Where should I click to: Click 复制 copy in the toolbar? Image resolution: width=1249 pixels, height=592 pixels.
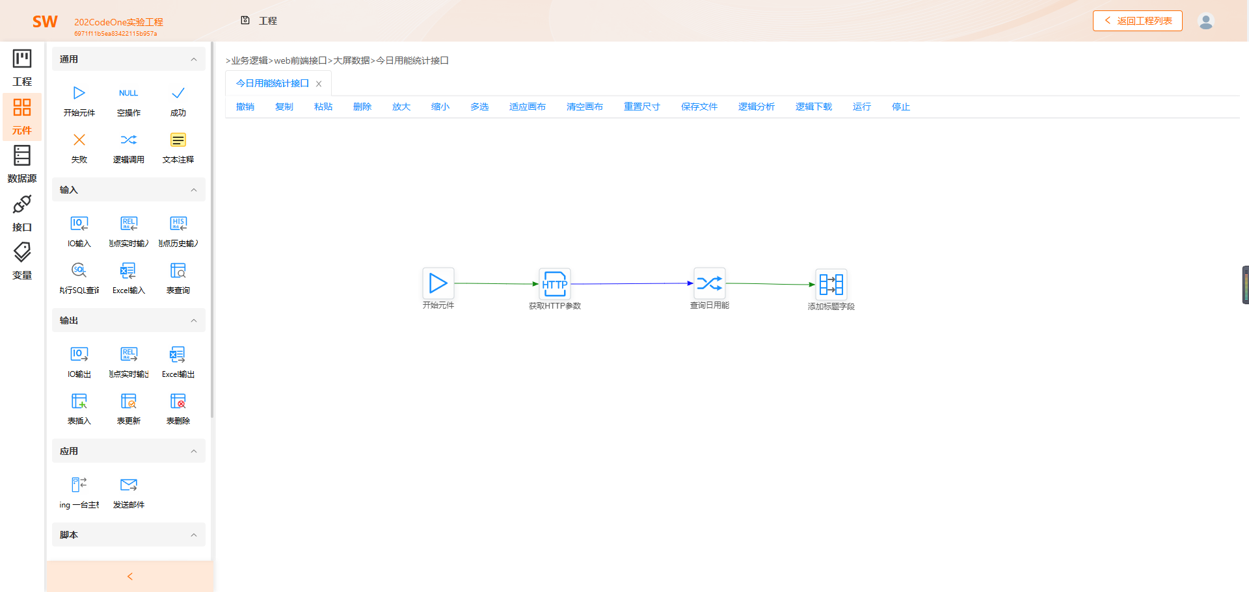(x=284, y=107)
